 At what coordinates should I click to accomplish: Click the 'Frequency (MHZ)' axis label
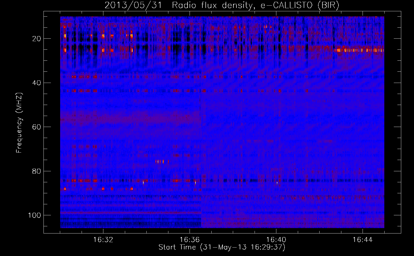(x=19, y=123)
